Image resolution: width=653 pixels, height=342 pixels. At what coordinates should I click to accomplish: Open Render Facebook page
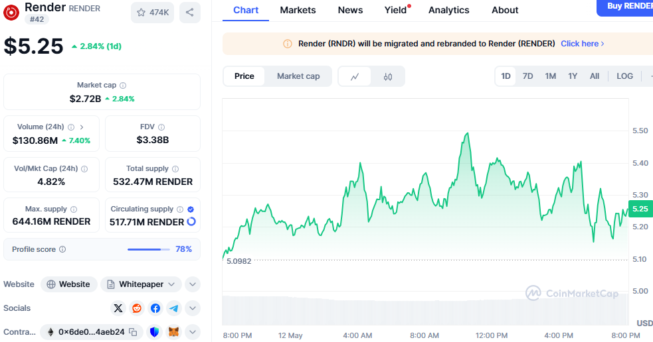[155, 308]
